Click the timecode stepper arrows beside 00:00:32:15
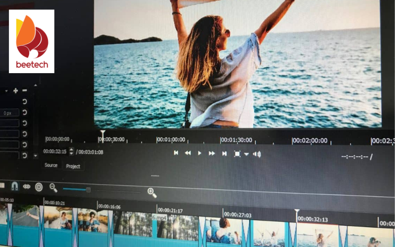 72,151
